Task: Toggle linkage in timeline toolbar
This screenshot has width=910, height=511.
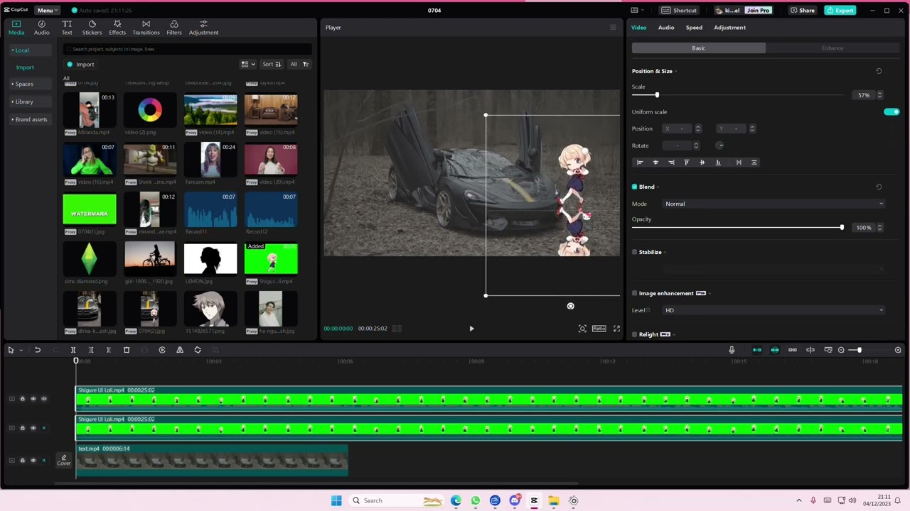Action: click(793, 350)
